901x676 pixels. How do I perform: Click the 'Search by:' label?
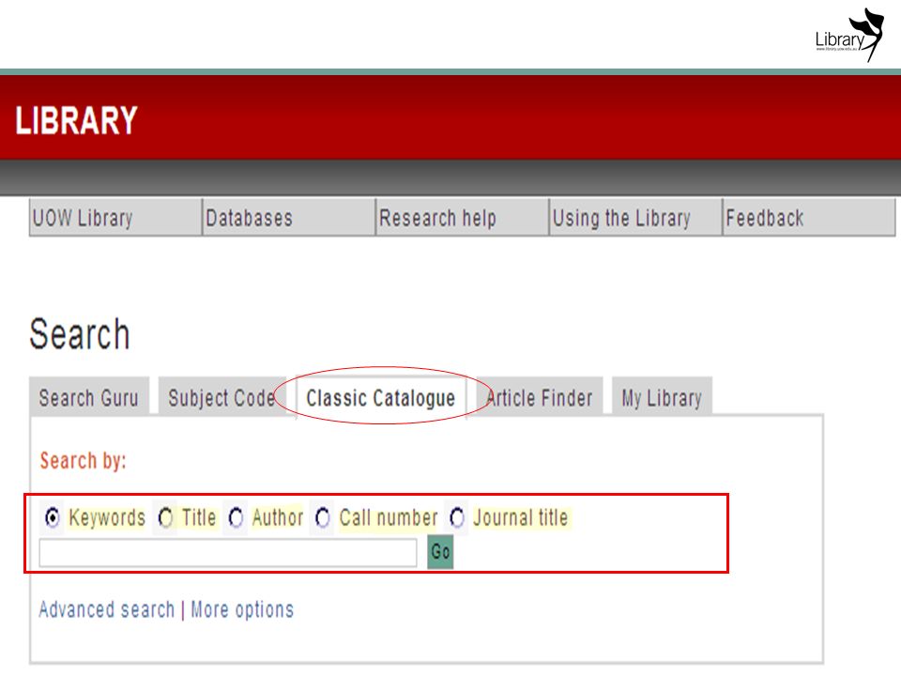(x=83, y=461)
